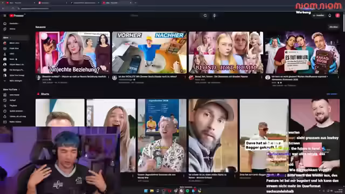The image size is (345, 194).
Task: Open Verlauf history in sidebar
Action: [11, 100]
